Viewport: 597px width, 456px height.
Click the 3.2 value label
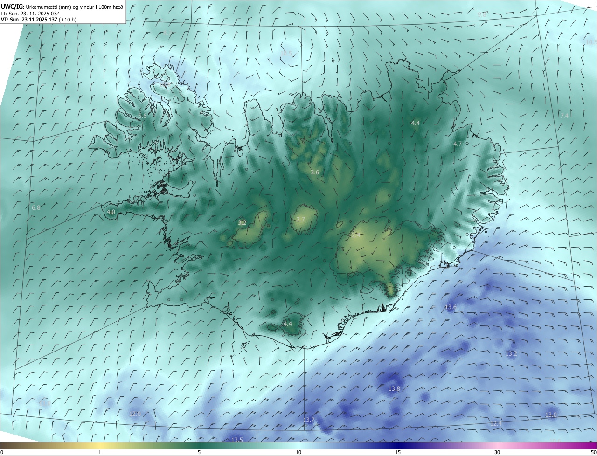tap(242, 223)
